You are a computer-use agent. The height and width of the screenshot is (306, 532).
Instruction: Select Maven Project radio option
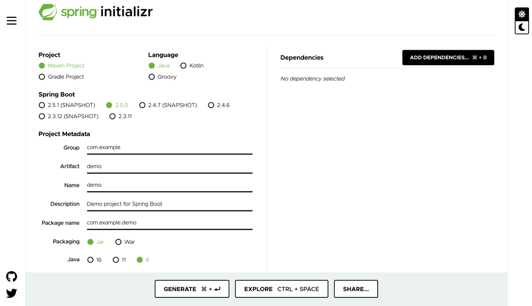(x=62, y=66)
